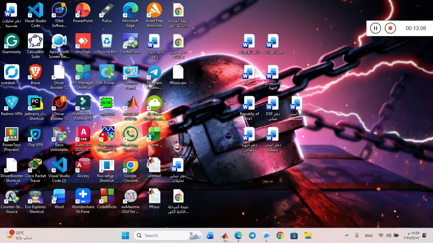Open File Explorer from taskbar
The image size is (433, 243).
click(308, 236)
